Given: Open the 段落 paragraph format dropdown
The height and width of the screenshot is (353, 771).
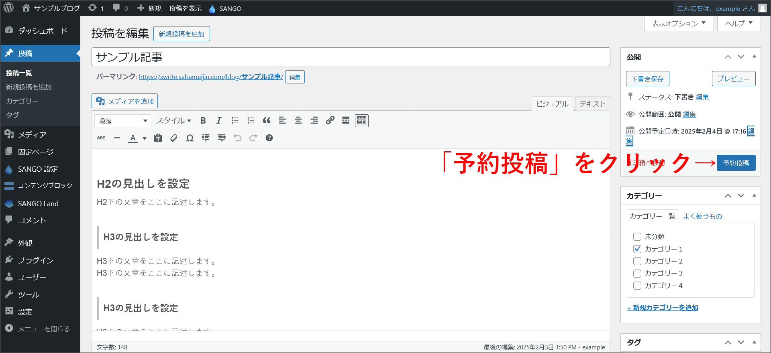Looking at the screenshot, I should point(122,121).
